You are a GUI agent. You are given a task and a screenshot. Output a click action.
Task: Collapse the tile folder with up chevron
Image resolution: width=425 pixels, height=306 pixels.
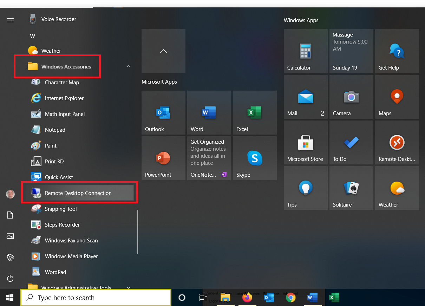click(163, 51)
